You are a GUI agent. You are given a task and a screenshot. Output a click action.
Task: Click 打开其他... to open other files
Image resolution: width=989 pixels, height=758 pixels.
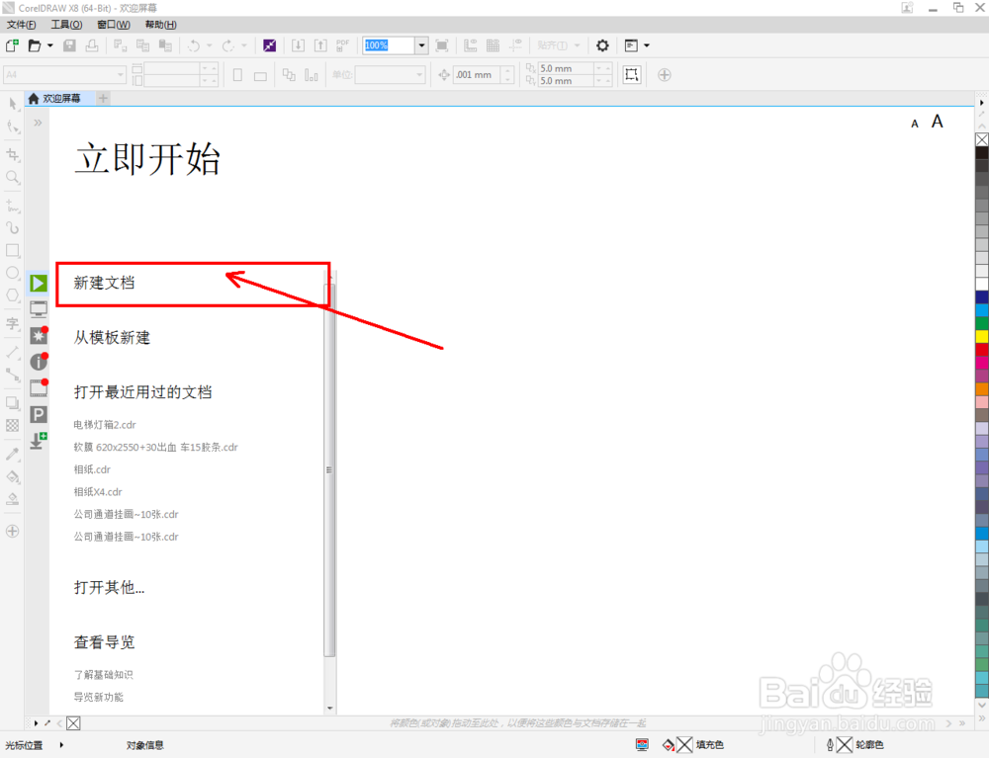pos(109,588)
